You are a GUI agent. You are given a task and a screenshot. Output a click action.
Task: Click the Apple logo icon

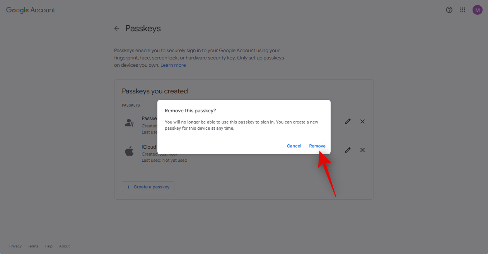click(129, 151)
